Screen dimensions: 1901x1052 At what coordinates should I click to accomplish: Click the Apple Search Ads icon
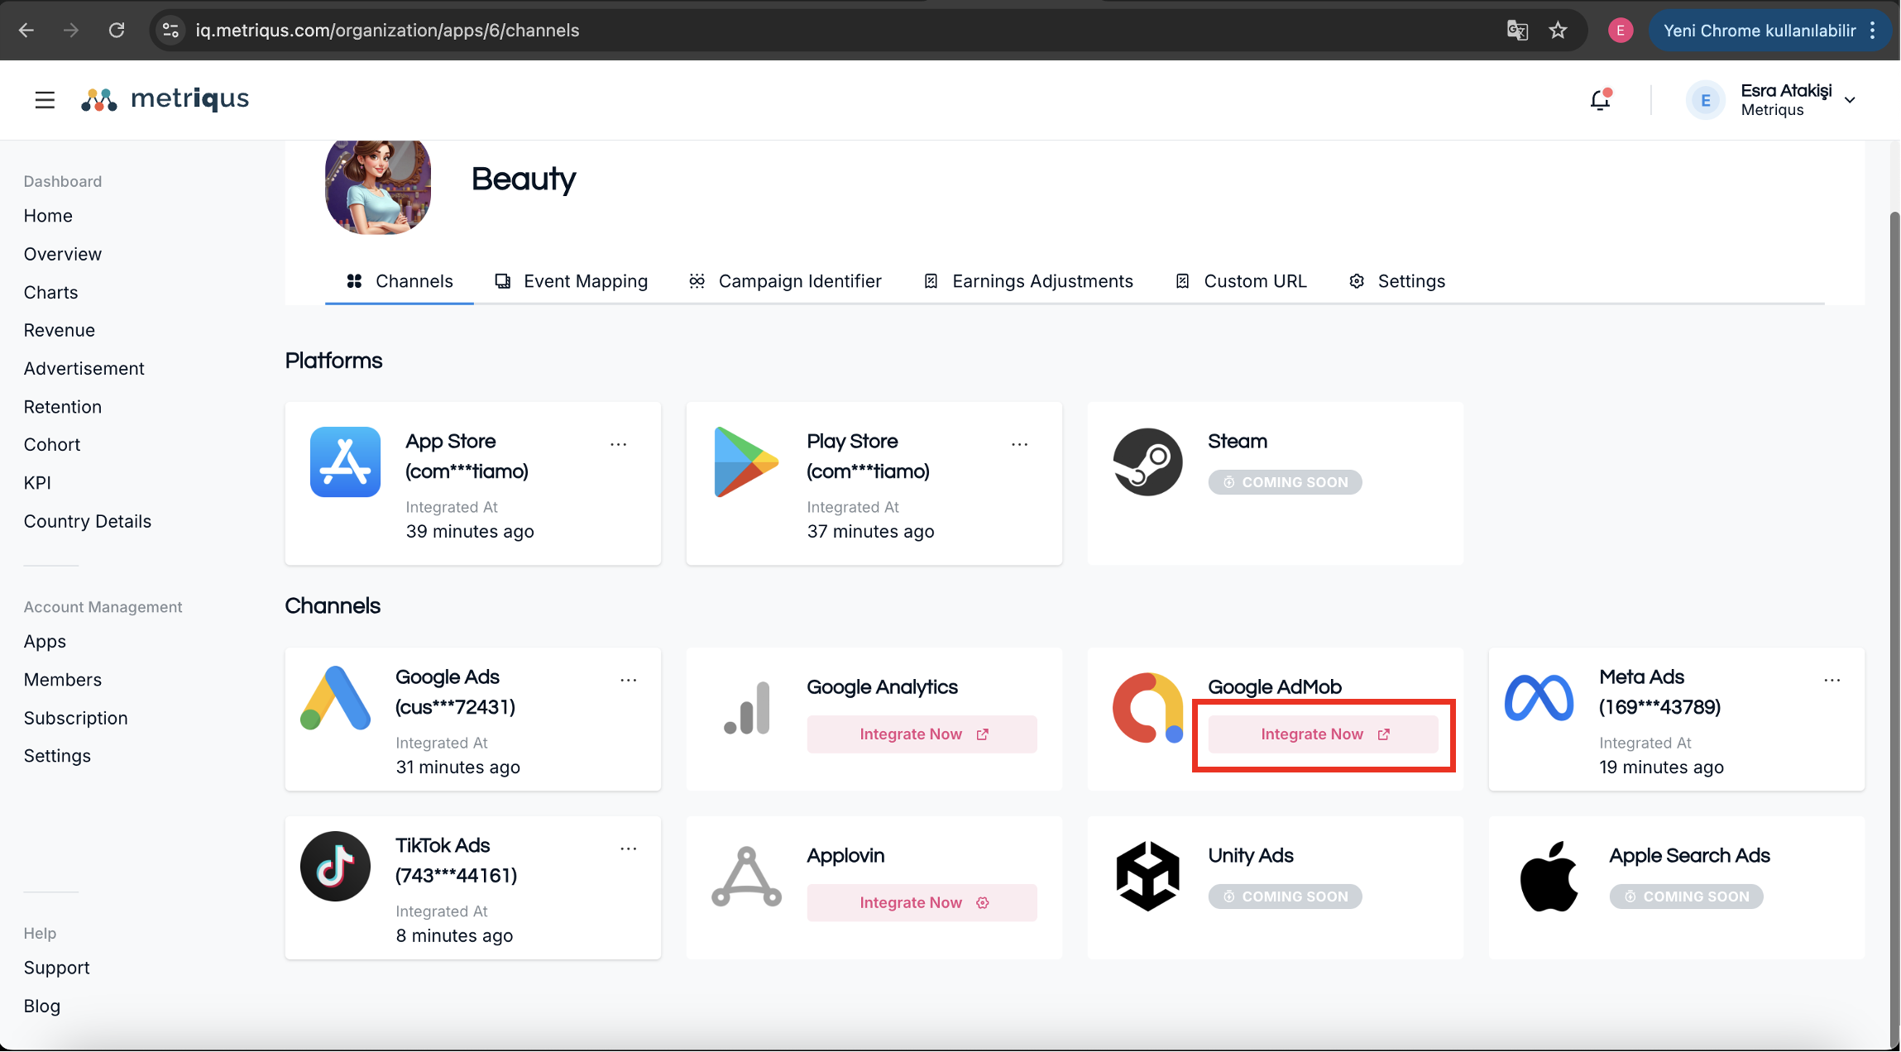(x=1549, y=877)
